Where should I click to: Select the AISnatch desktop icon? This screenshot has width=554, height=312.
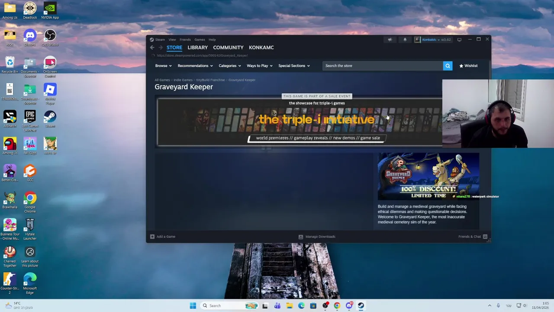coord(10,119)
